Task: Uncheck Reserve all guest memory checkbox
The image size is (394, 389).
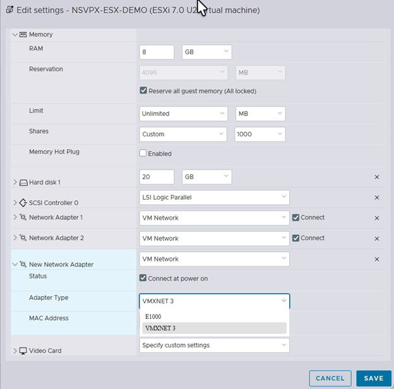Action: point(143,90)
